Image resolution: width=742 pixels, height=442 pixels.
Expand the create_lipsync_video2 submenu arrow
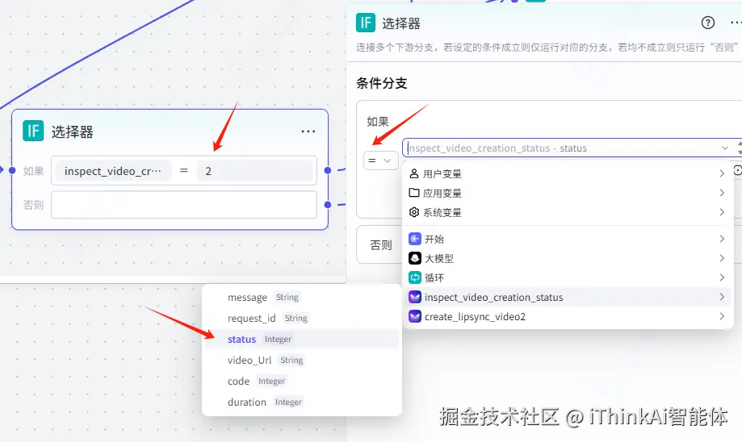pyautogui.click(x=722, y=316)
